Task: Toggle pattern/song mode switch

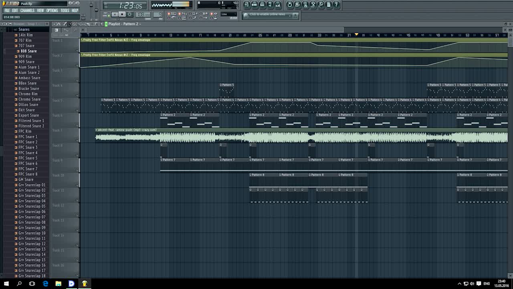Action: [x=109, y=14]
